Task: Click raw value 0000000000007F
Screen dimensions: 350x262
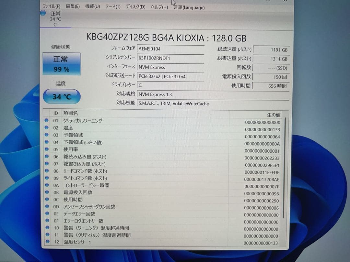Action: (x=262, y=187)
